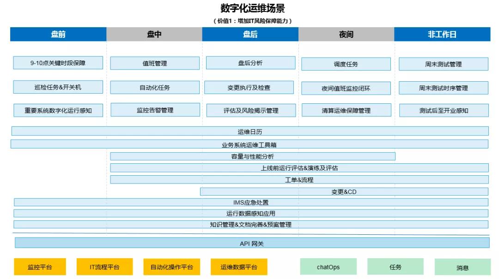
Task: Click the 任务 green block
Action: pyautogui.click(x=396, y=267)
